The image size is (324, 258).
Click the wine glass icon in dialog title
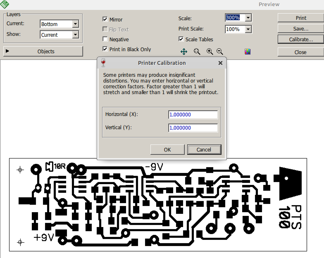tap(103, 63)
